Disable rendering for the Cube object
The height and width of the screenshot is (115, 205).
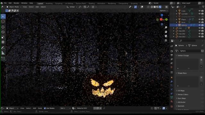click(x=202, y=11)
